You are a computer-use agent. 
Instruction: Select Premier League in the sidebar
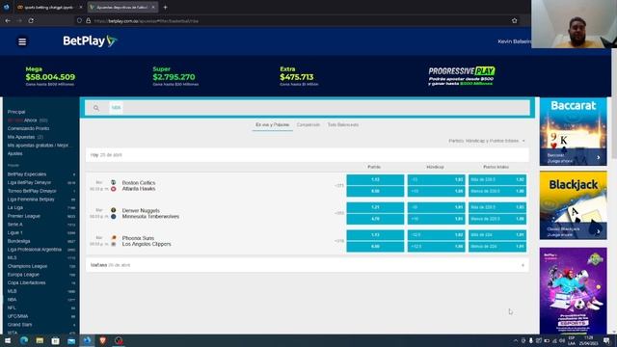pyautogui.click(x=23, y=216)
